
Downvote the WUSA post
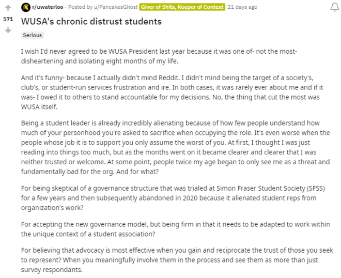pyautogui.click(x=8, y=30)
